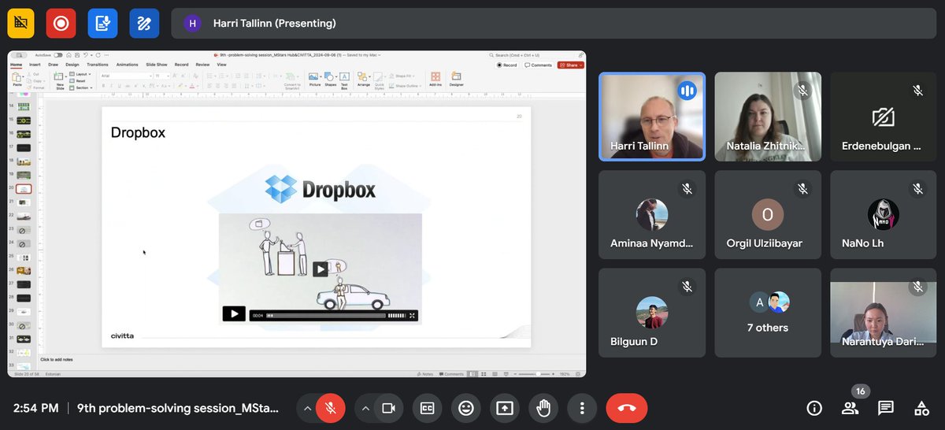Select Erdenebulgan participant tile
Image resolution: width=945 pixels, height=430 pixels.
point(884,117)
